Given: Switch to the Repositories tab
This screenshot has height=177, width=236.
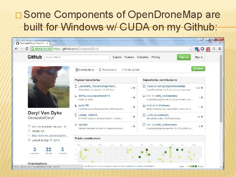Looking at the screenshot, I should click(x=108, y=70).
